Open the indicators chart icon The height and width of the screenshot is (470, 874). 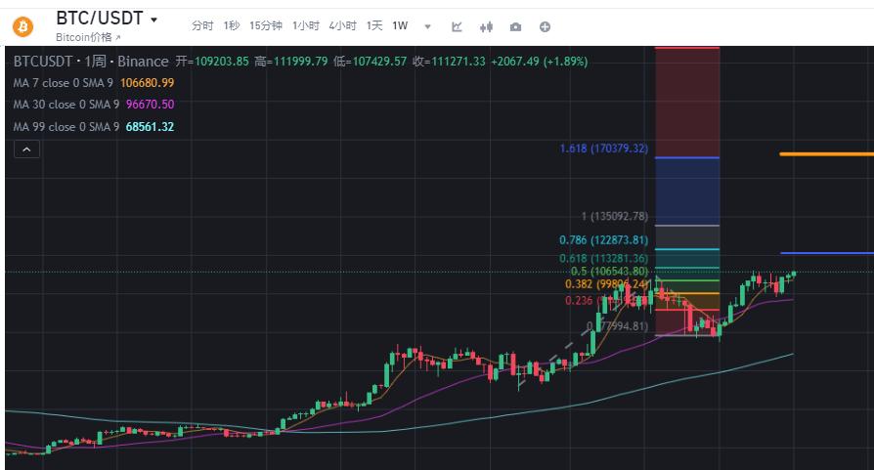click(x=457, y=26)
